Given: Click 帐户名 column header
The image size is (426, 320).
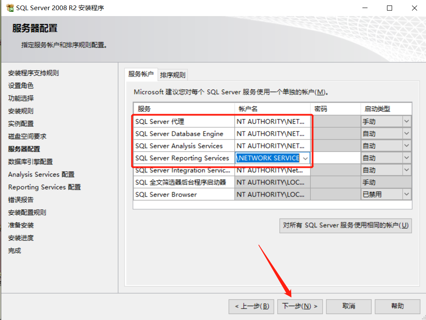Looking at the screenshot, I should pyautogui.click(x=273, y=109).
